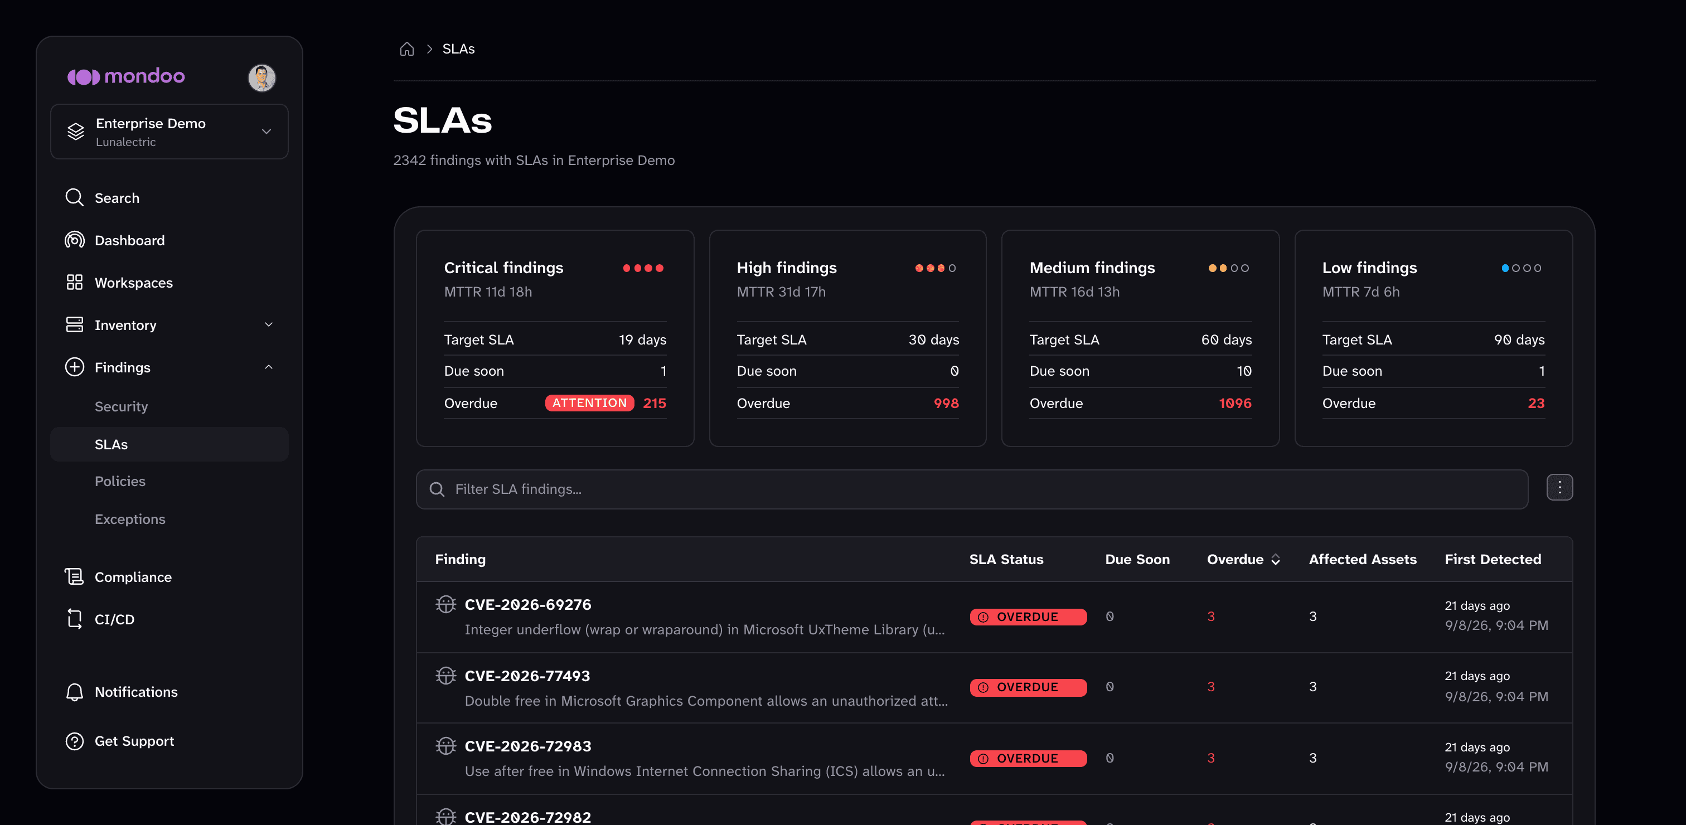This screenshot has width=1686, height=825.
Task: Open the Medium findings card title
Action: coord(1092,268)
